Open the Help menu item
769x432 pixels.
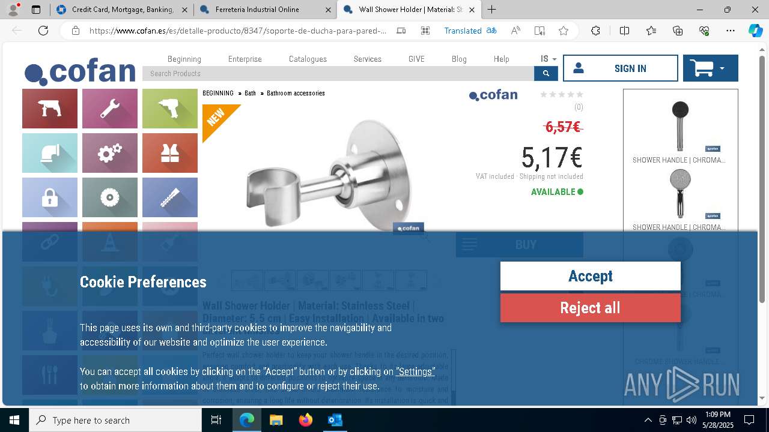point(502,59)
